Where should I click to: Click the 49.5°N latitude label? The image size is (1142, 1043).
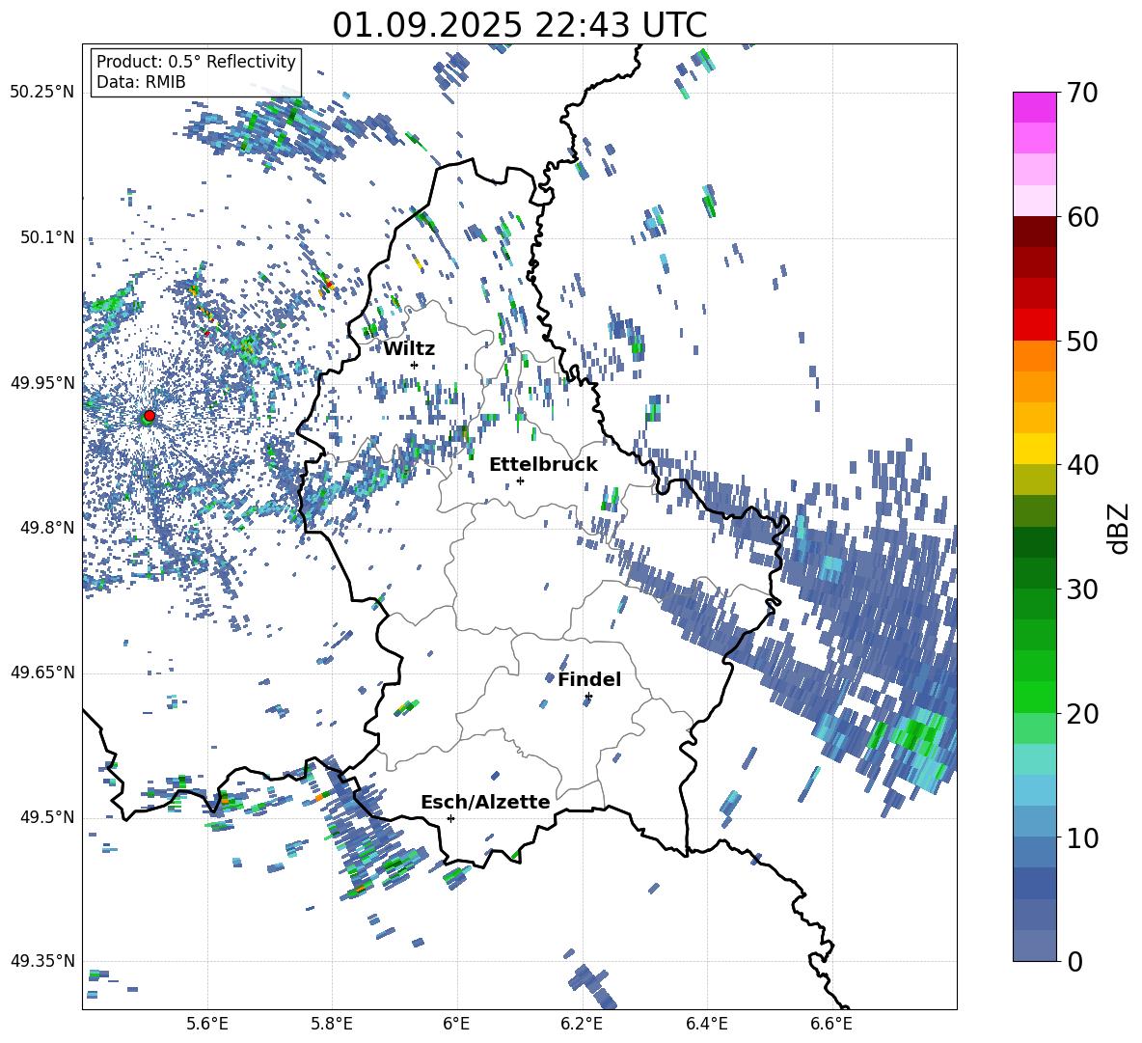click(x=46, y=816)
